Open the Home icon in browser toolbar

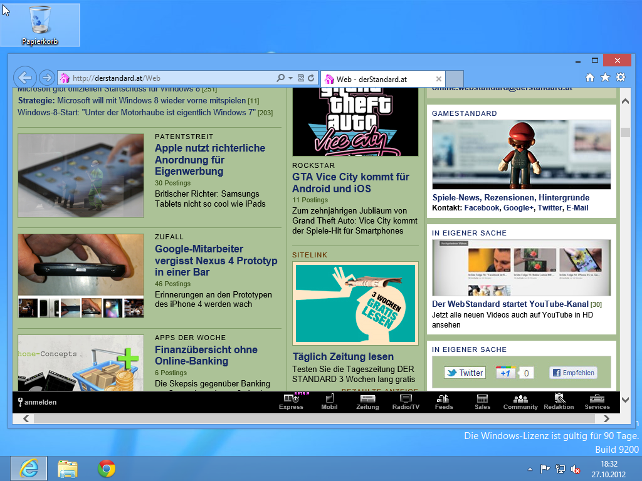coord(589,77)
